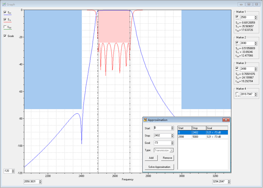Enable the tGd group delay trace
The height and width of the screenshot is (188, 263).
[5, 27]
